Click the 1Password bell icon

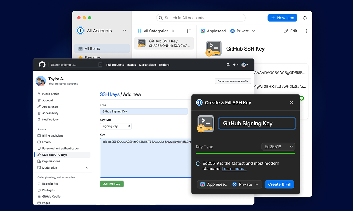coord(305,18)
